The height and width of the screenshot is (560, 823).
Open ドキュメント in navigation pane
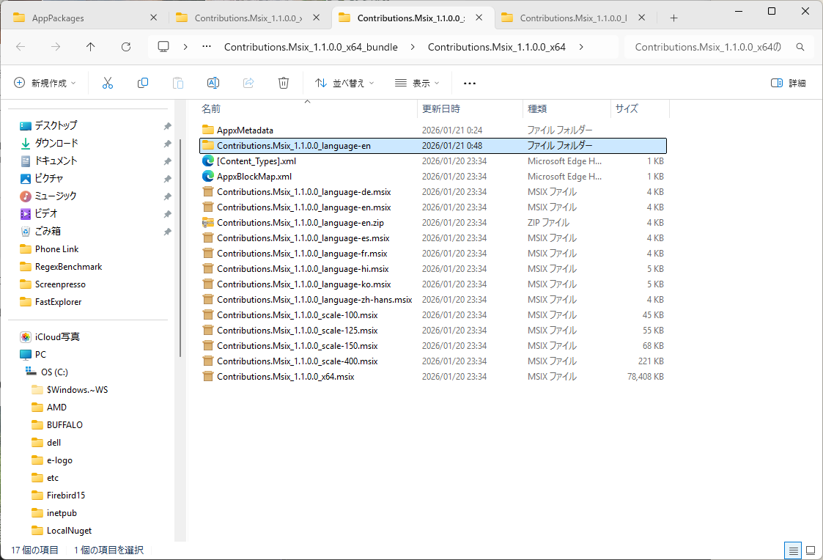(x=56, y=161)
